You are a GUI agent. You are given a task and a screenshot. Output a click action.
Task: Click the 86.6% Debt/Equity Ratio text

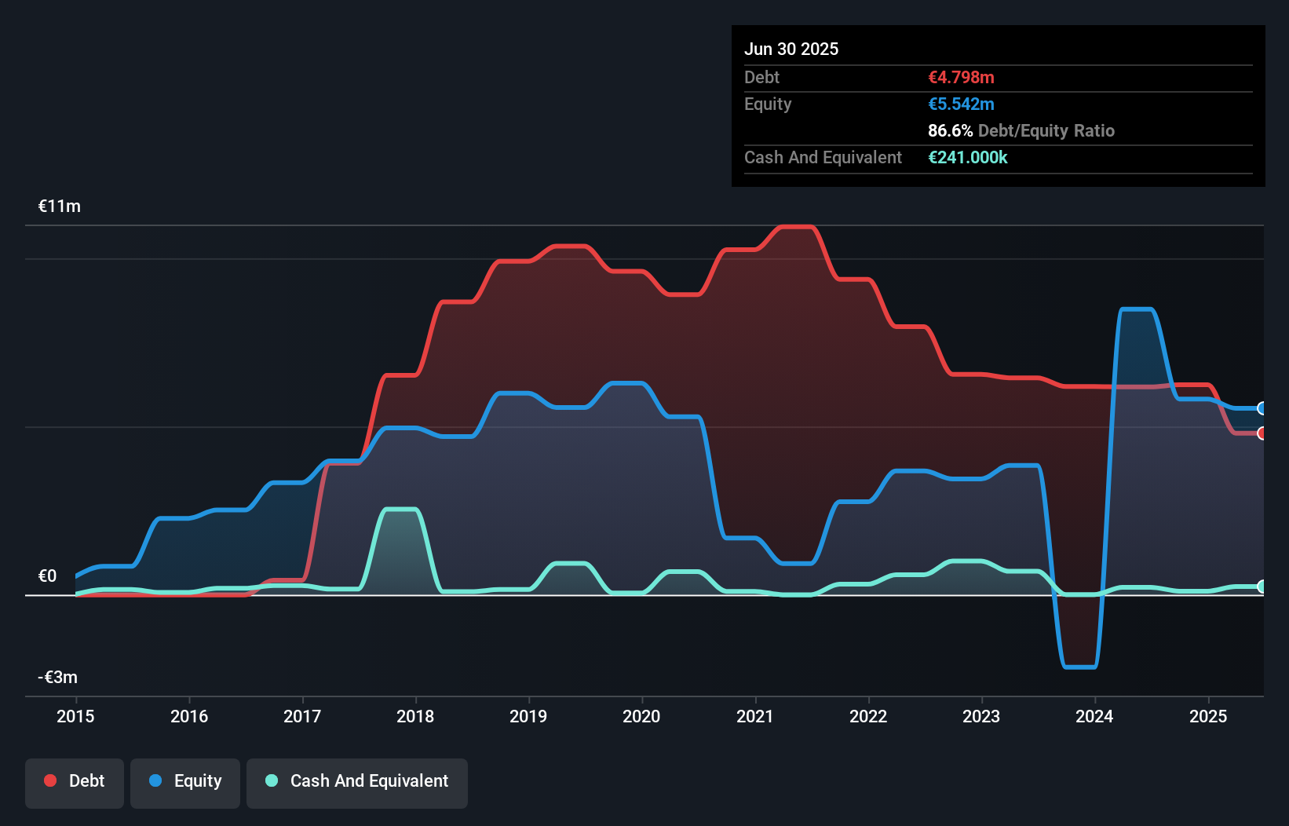(x=1021, y=130)
